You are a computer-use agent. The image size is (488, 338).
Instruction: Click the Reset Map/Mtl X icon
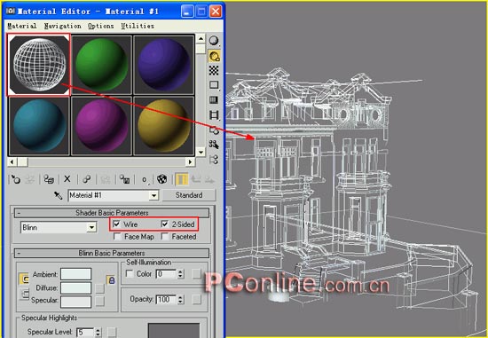coord(67,179)
